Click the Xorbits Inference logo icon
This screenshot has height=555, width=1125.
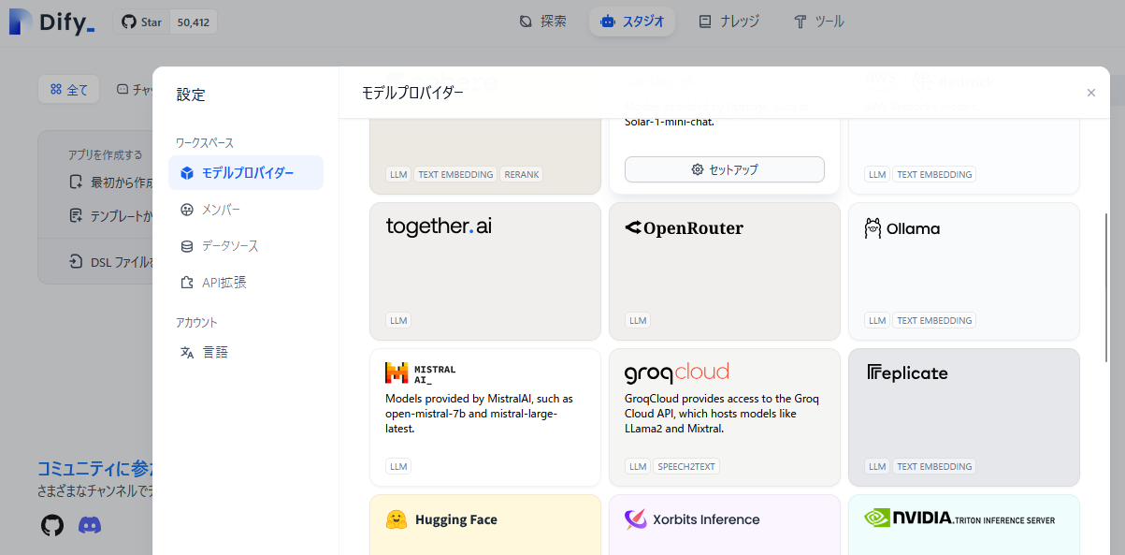[x=636, y=519]
